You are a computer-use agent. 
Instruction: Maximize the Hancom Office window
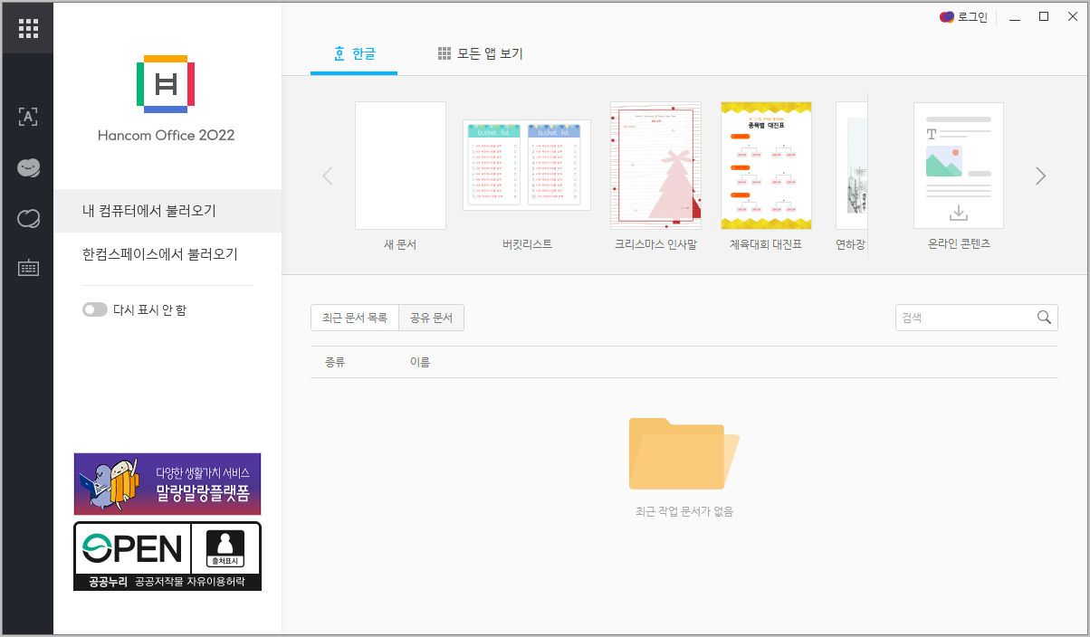pos(1044,16)
